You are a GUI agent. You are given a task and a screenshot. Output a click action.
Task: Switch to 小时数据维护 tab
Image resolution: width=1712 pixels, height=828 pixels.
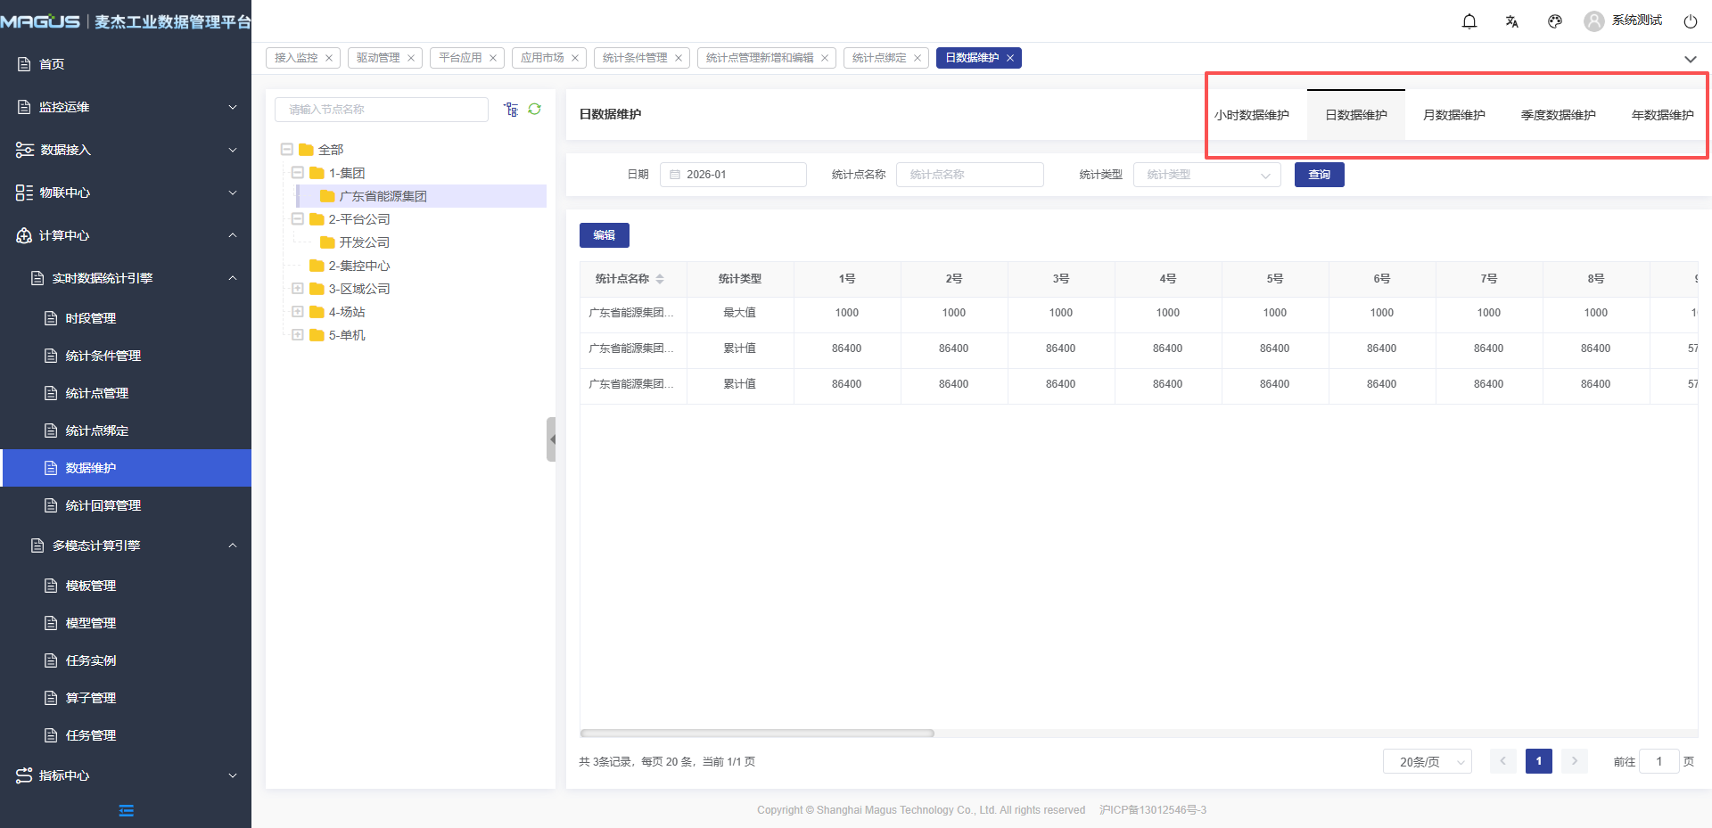(x=1251, y=115)
